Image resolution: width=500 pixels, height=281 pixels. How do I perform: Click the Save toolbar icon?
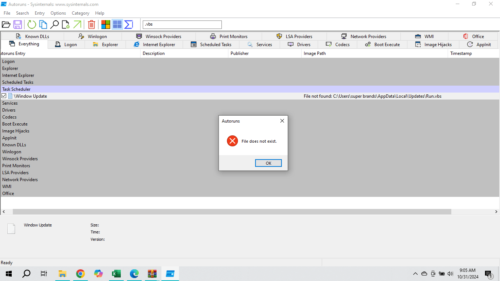coord(18,25)
